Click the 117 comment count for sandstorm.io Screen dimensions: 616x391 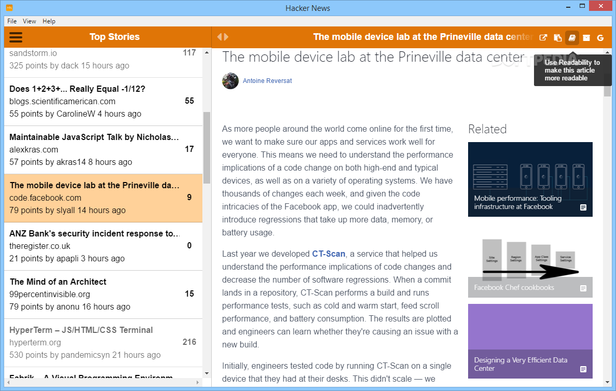(189, 52)
